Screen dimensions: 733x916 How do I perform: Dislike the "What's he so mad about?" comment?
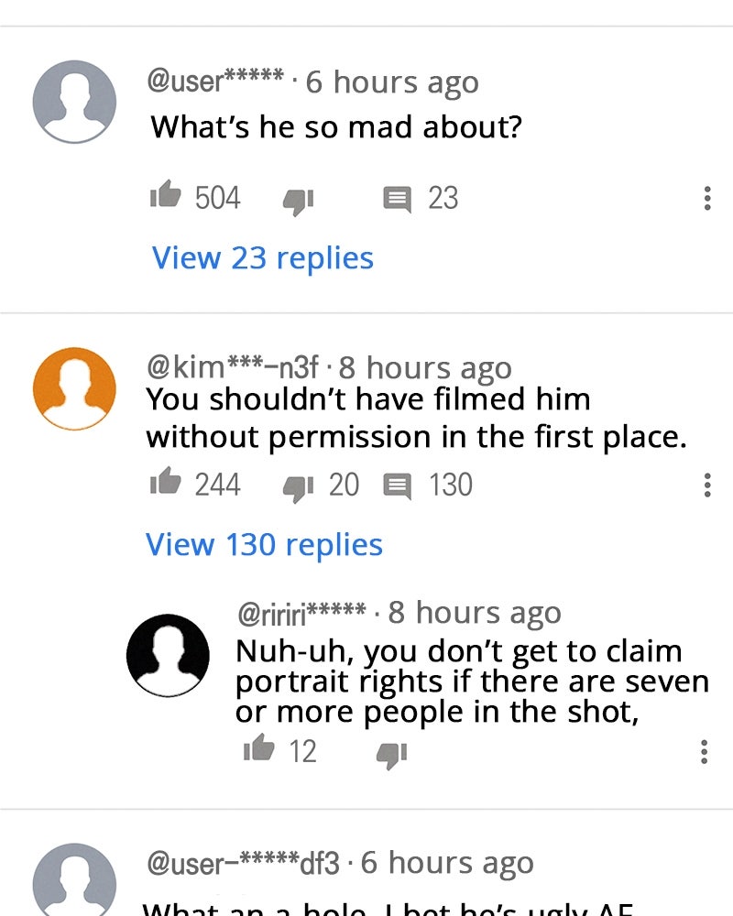(x=299, y=202)
